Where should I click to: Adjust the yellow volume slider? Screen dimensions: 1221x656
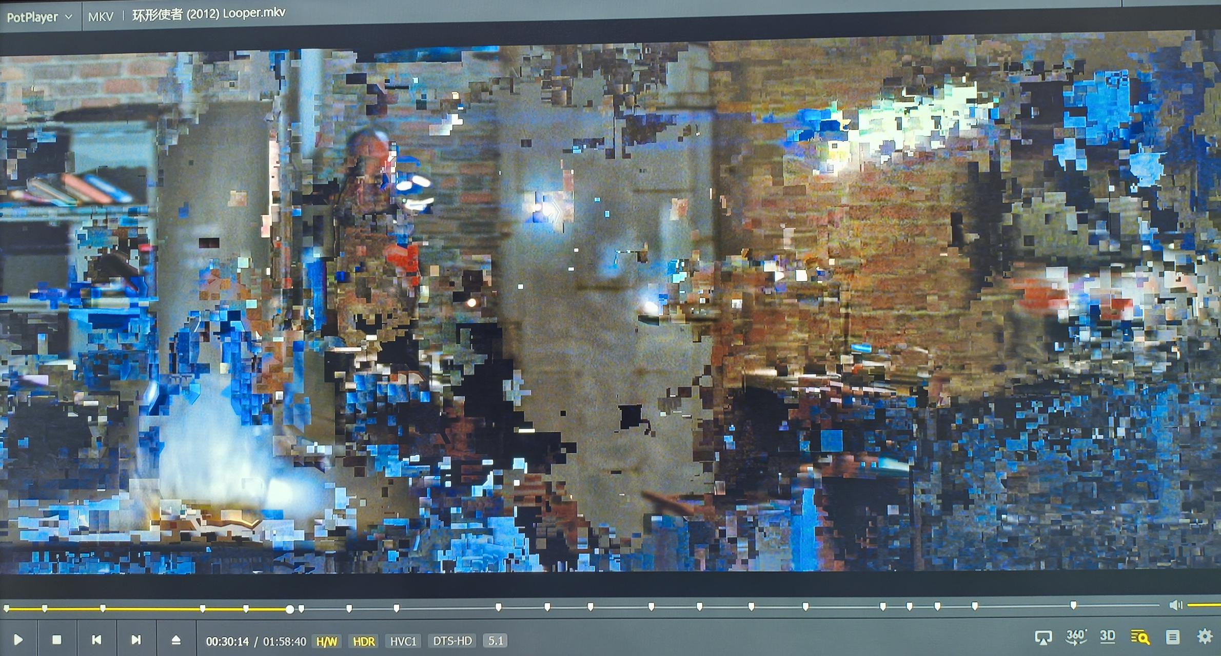click(x=1204, y=605)
